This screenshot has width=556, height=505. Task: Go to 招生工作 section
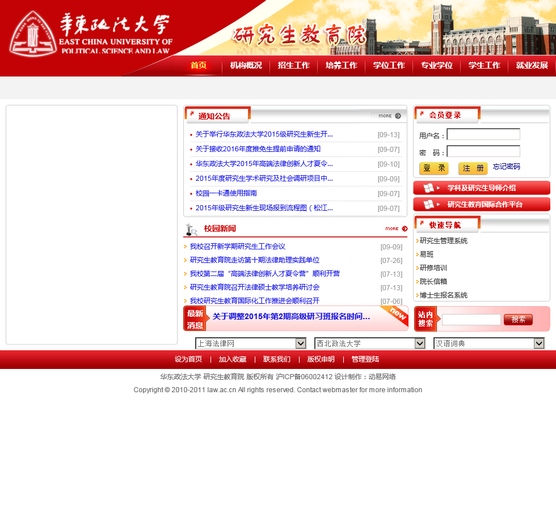pos(294,65)
